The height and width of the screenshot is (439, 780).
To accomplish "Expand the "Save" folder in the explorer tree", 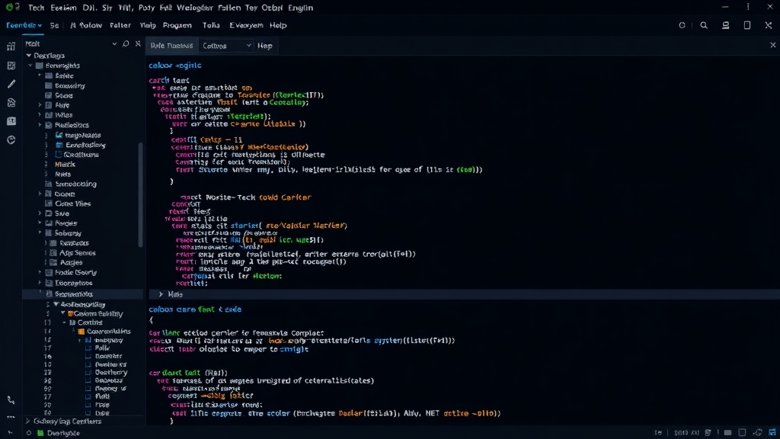I will tap(40, 213).
